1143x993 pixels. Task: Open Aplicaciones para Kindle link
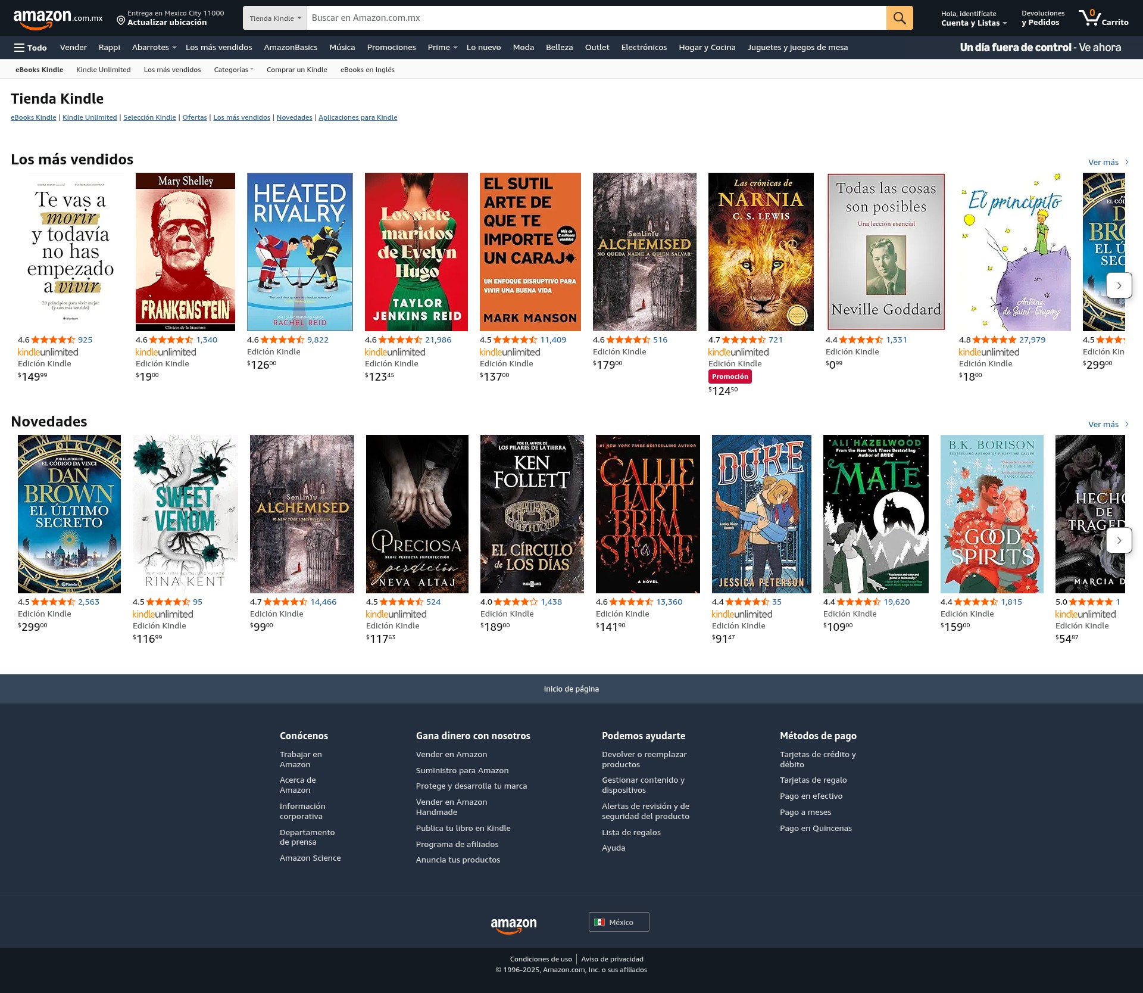(358, 117)
